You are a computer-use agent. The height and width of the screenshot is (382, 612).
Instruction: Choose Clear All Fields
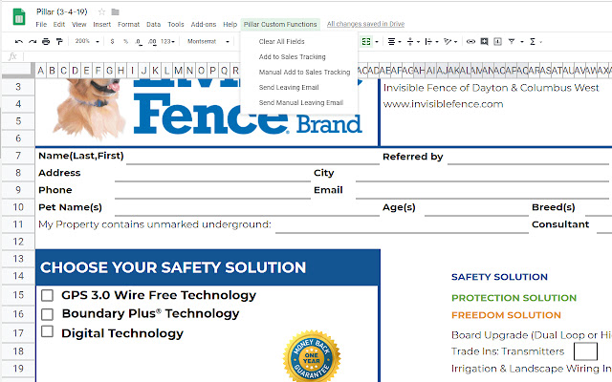[281, 41]
